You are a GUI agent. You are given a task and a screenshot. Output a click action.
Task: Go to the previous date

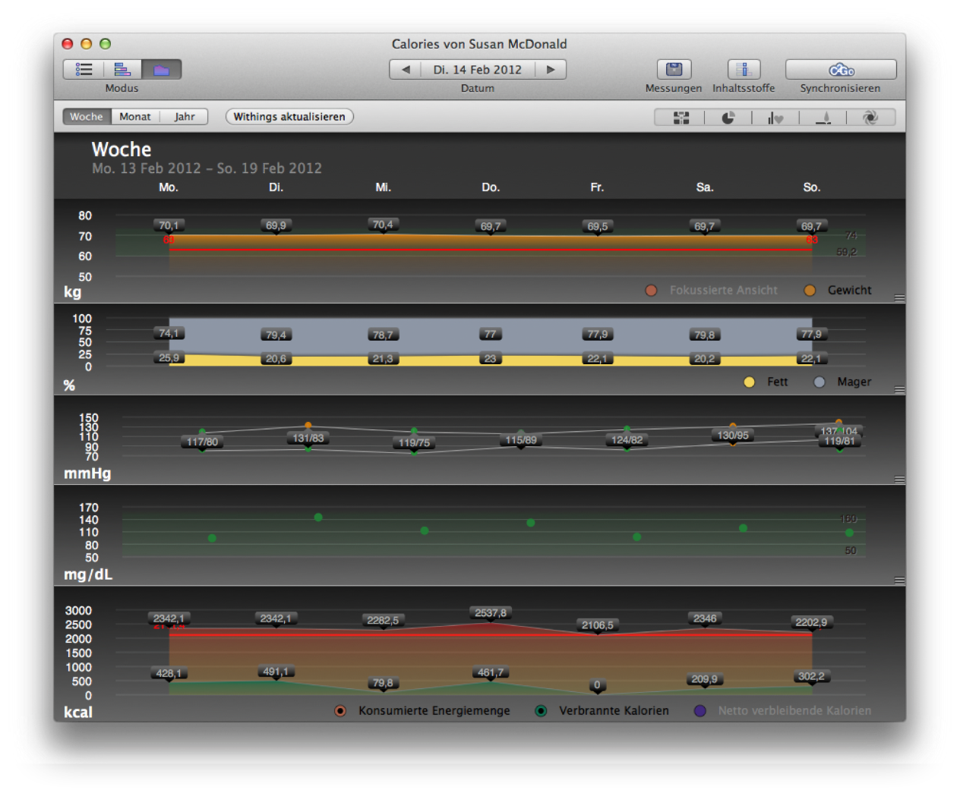coord(406,70)
